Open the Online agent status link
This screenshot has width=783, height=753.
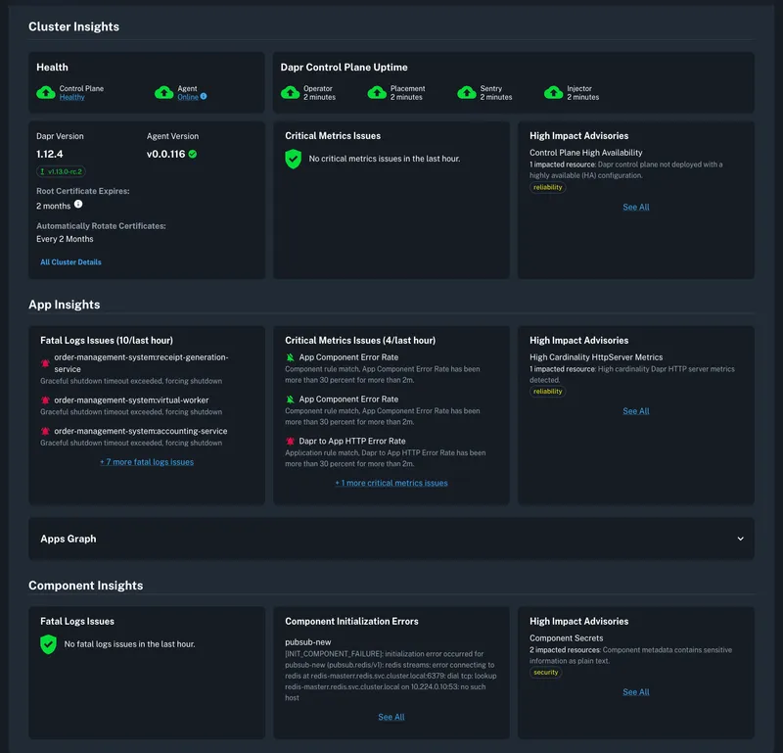pyautogui.click(x=188, y=97)
